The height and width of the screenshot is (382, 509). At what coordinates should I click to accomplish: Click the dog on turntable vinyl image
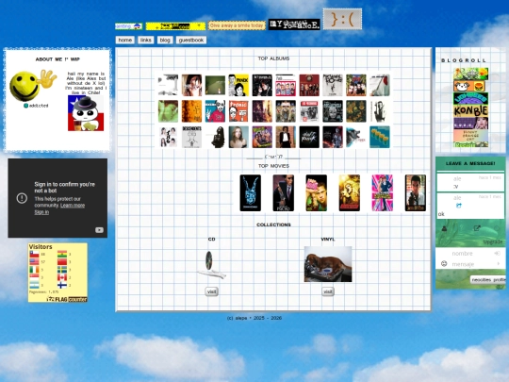[x=328, y=264]
